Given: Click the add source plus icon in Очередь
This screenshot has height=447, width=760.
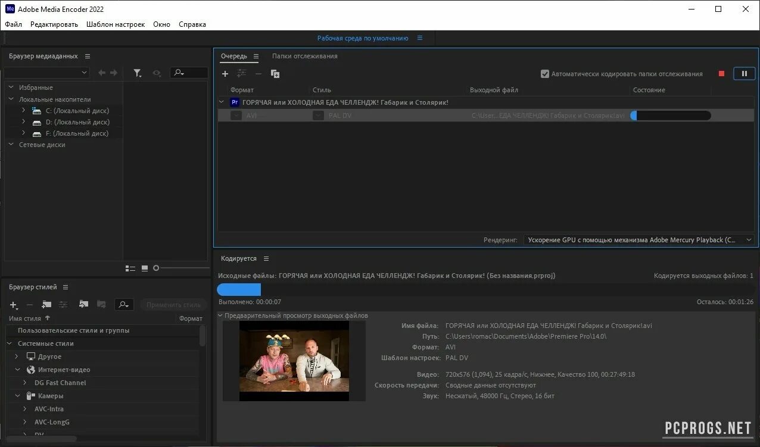Looking at the screenshot, I should [225, 74].
